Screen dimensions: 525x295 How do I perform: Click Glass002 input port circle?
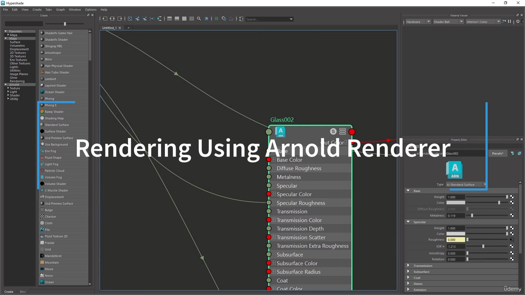(x=269, y=132)
